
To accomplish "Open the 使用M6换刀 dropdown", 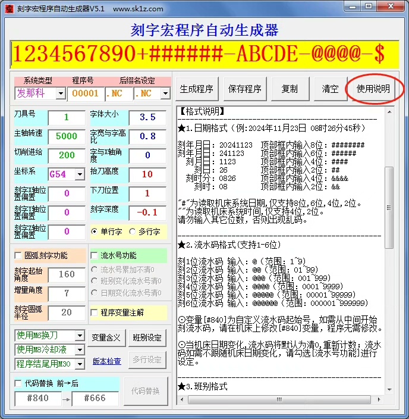I will (80, 335).
